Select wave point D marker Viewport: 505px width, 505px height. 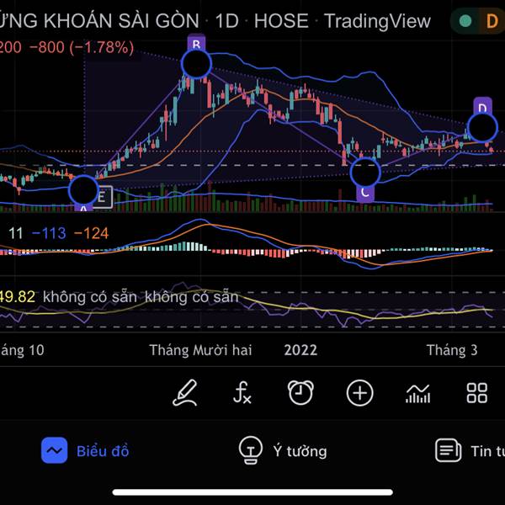click(482, 127)
